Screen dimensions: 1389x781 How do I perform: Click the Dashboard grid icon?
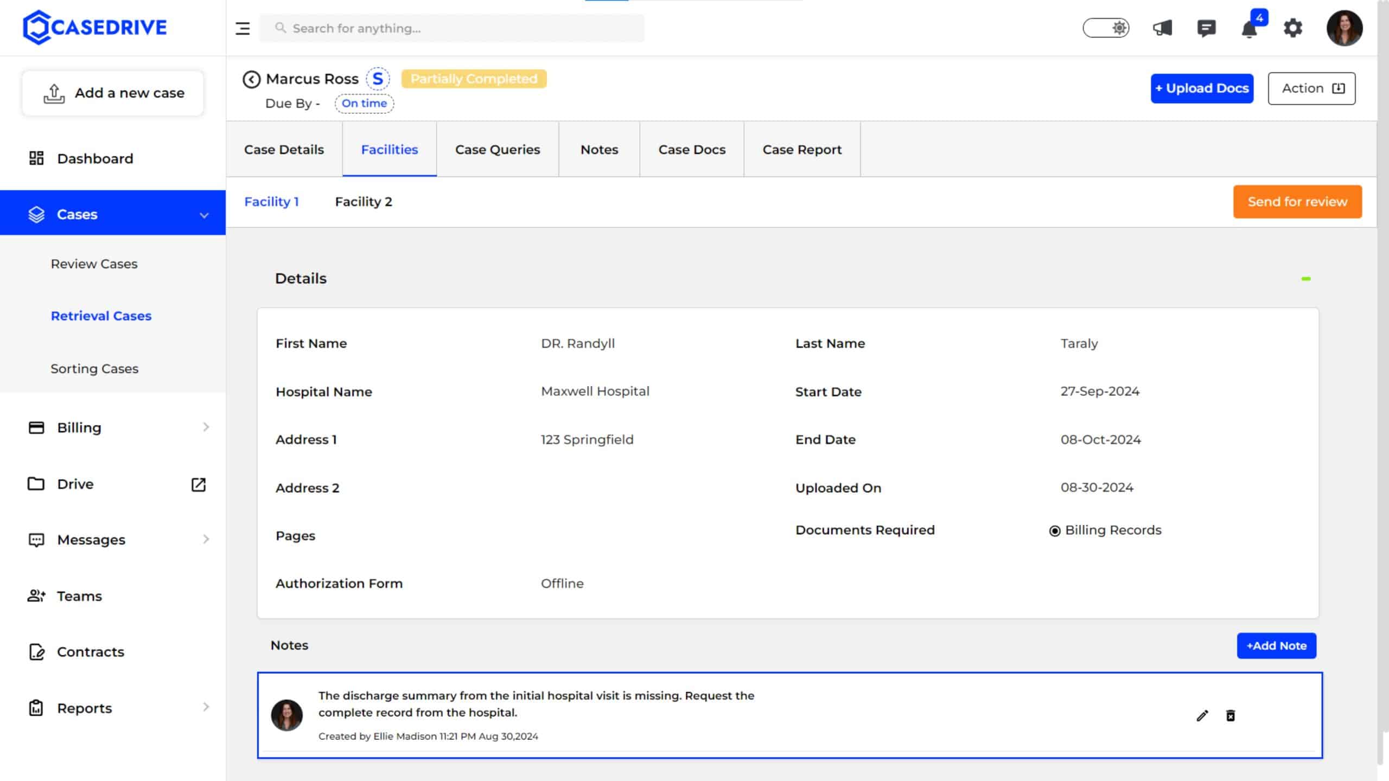pyautogui.click(x=36, y=158)
